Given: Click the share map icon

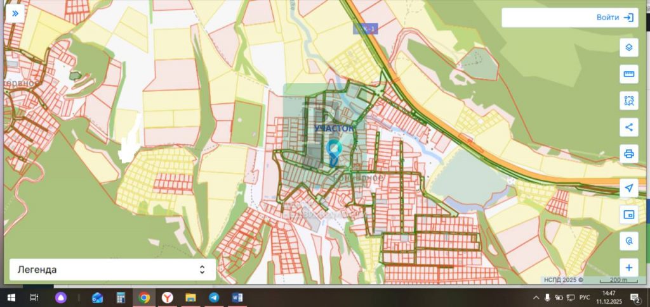Looking at the screenshot, I should pyautogui.click(x=628, y=127).
